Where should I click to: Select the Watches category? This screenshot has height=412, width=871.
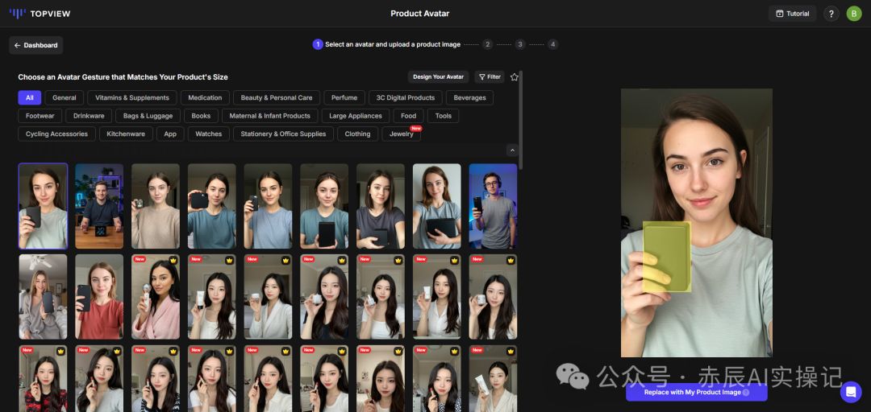(x=209, y=134)
